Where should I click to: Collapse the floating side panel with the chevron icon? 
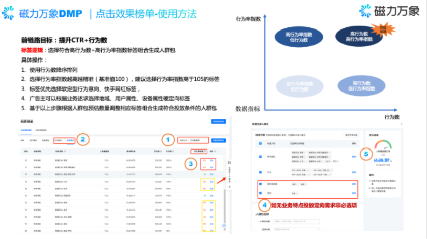tap(229, 187)
